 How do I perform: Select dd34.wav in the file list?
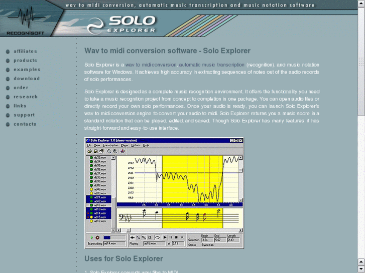click(100, 161)
